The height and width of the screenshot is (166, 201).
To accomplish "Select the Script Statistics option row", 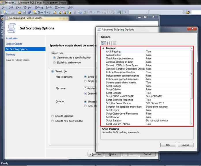I will point(147,120).
